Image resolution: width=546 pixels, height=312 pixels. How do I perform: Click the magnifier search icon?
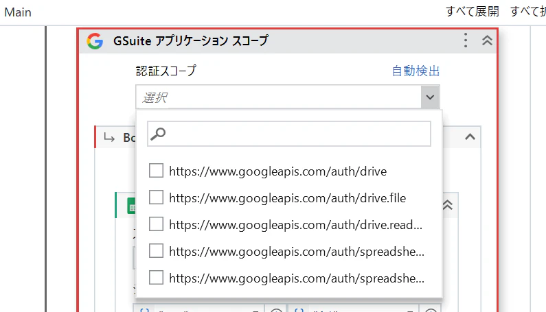[158, 134]
